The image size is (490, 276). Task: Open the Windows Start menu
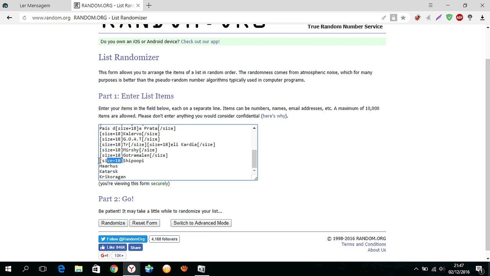pos(8,269)
